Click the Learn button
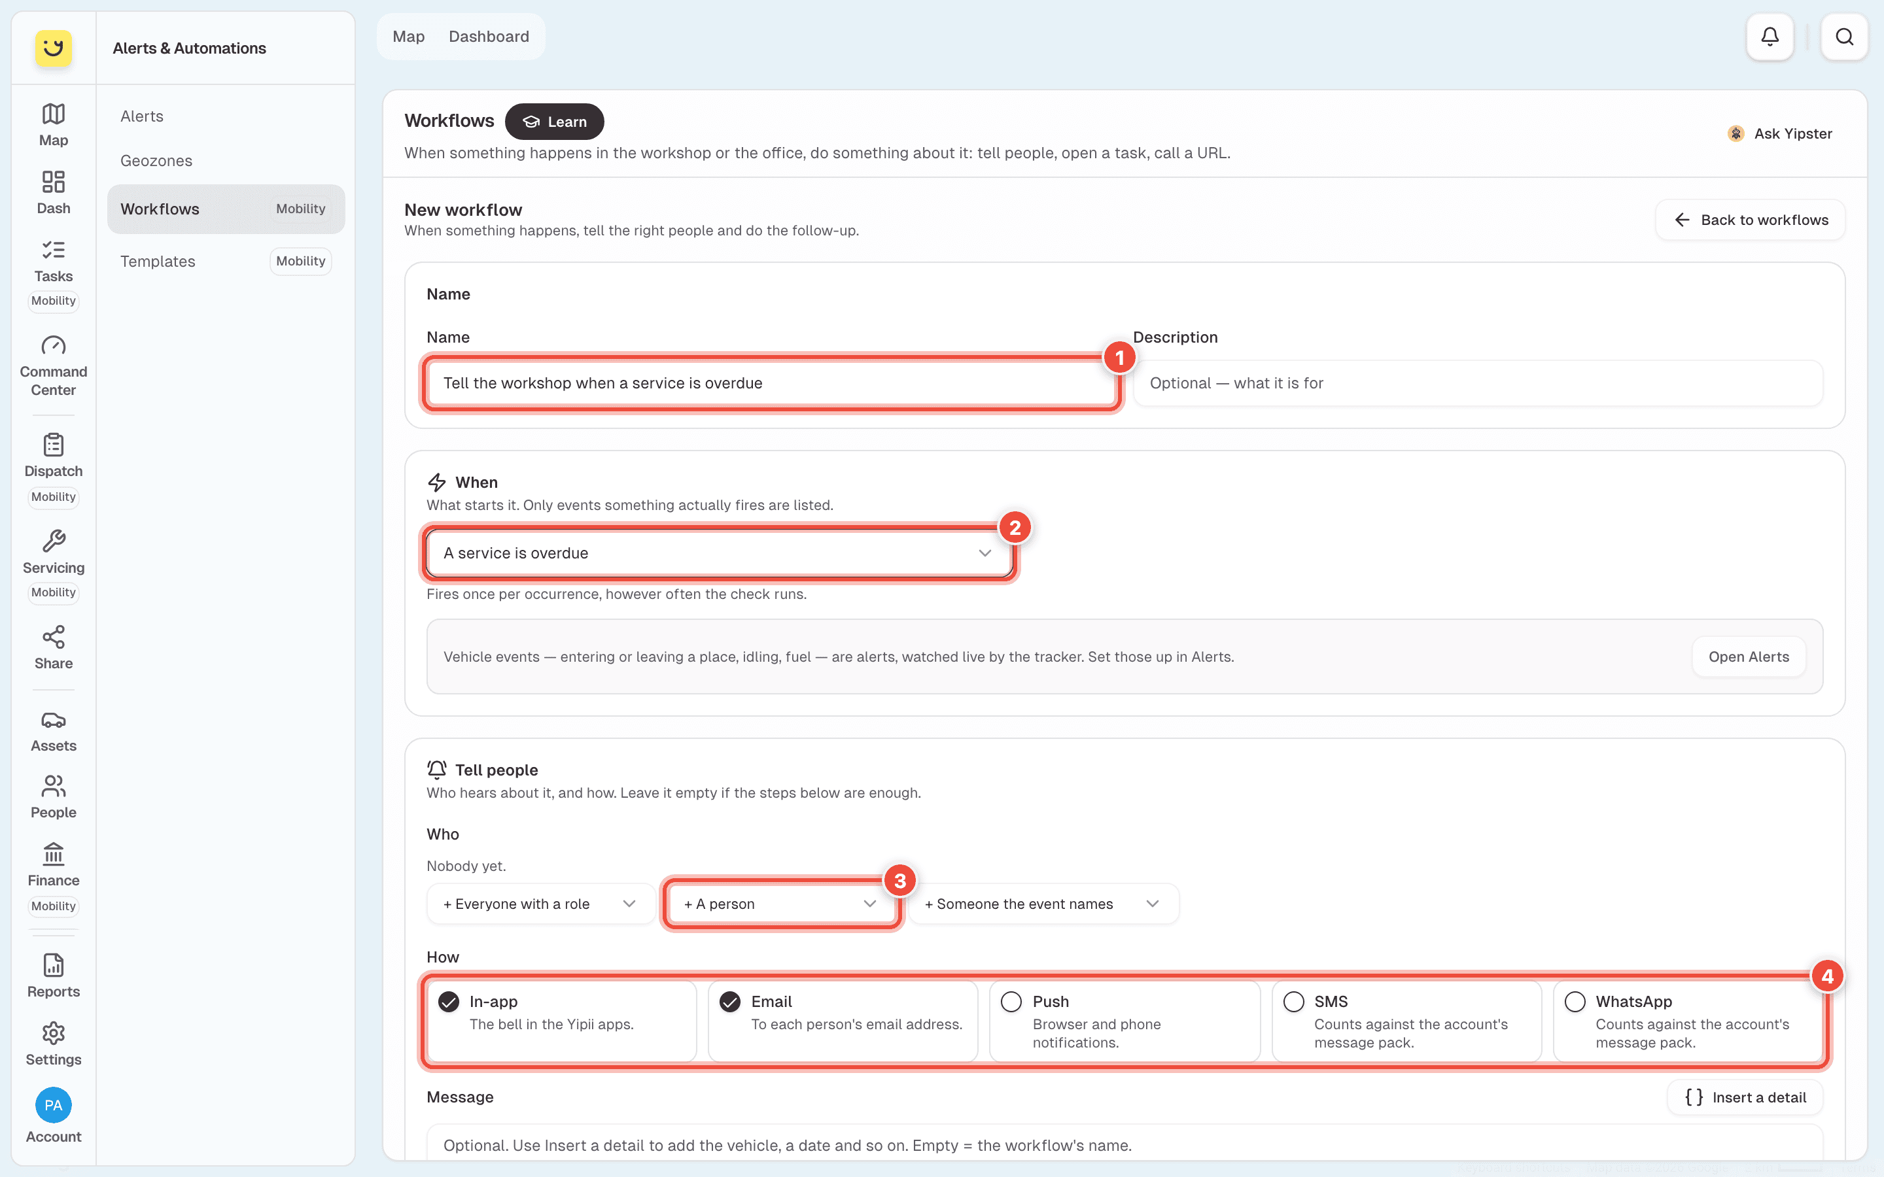Screen dimensions: 1884x1177 click(x=554, y=122)
